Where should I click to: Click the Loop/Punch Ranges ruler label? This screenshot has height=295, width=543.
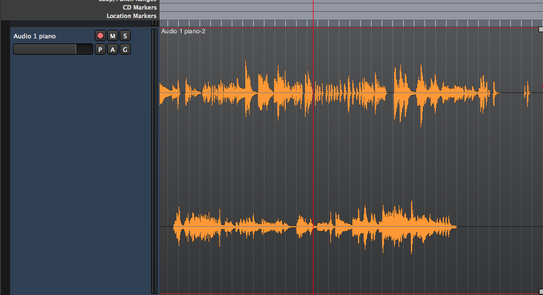[x=127, y=1]
